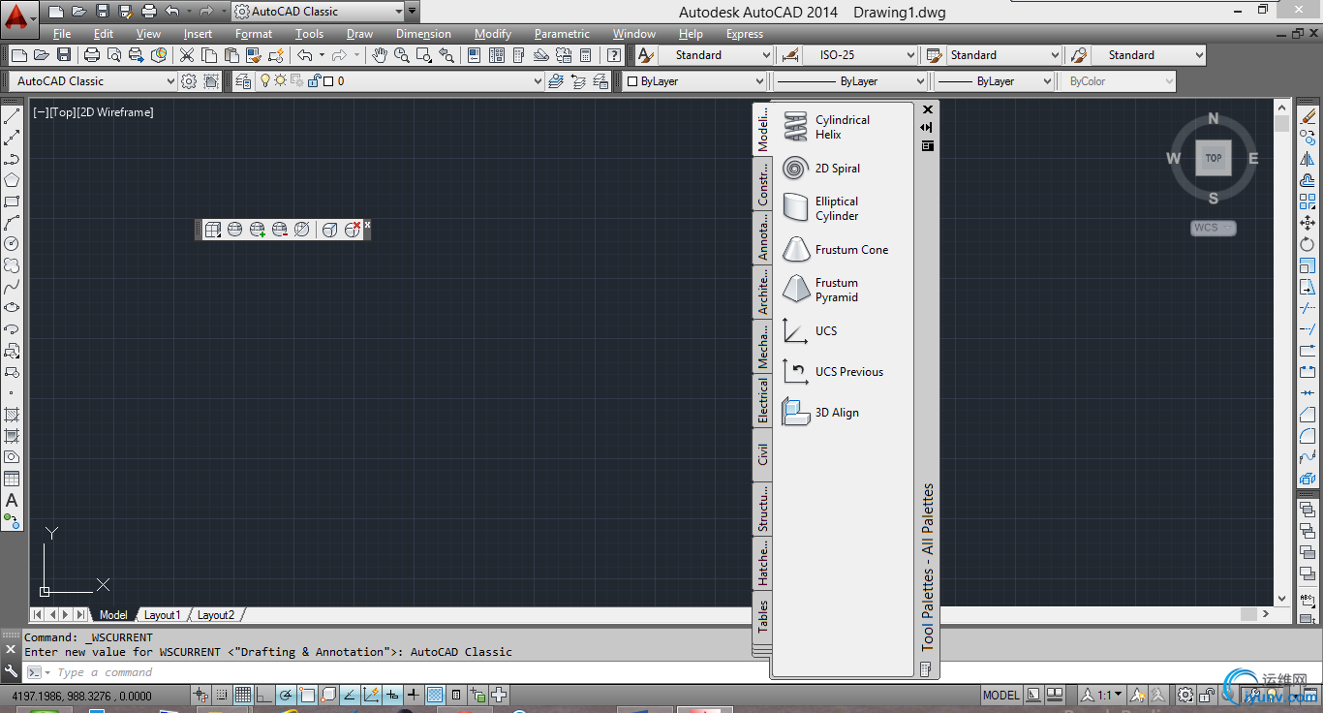Toggle Grid Display in the status bar
This screenshot has width=1323, height=713.
point(243,695)
